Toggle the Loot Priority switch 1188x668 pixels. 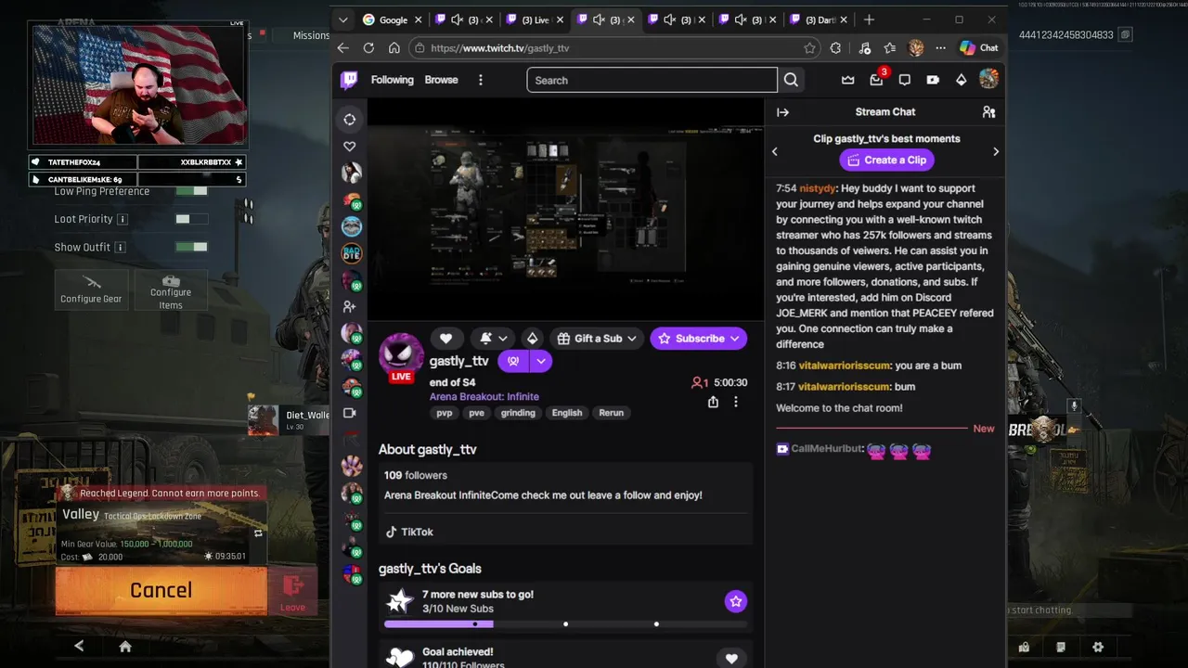192,219
